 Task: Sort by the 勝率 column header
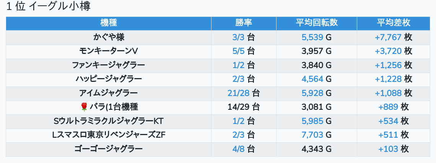click(244, 23)
